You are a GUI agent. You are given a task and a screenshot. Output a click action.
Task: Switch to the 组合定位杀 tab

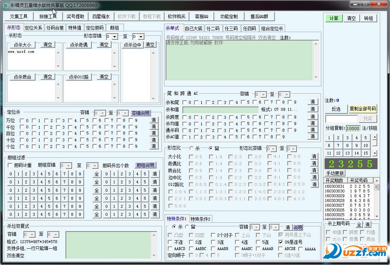[x=272, y=28]
